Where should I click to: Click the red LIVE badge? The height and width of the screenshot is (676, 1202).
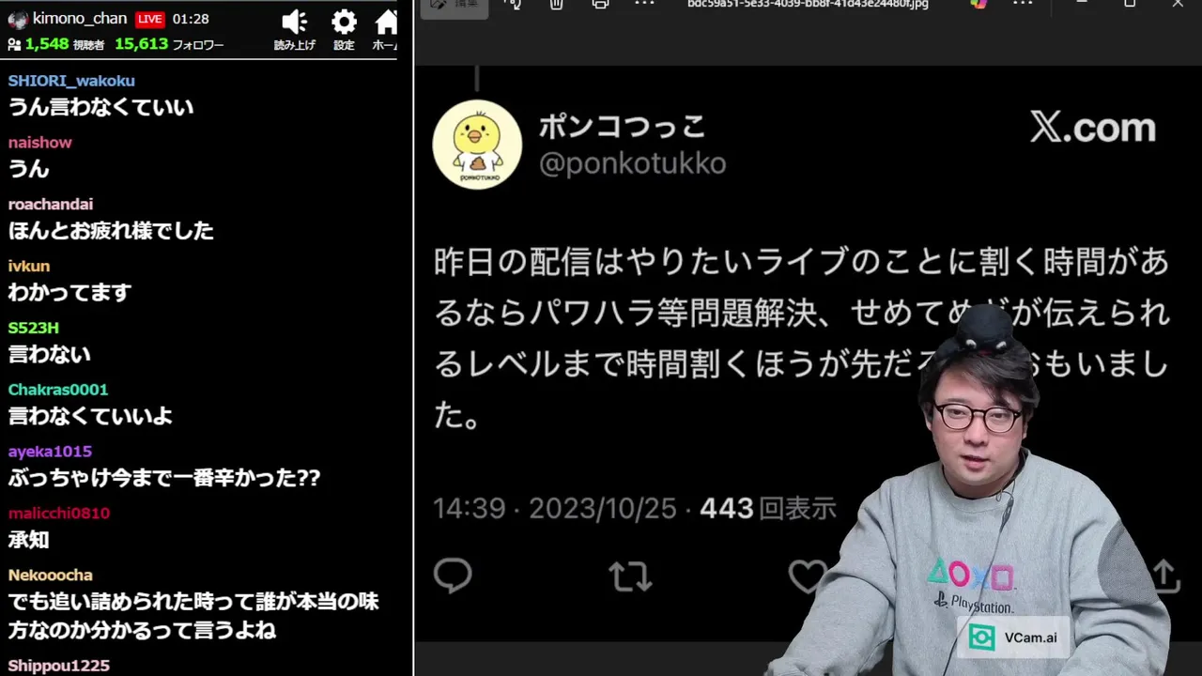[150, 19]
